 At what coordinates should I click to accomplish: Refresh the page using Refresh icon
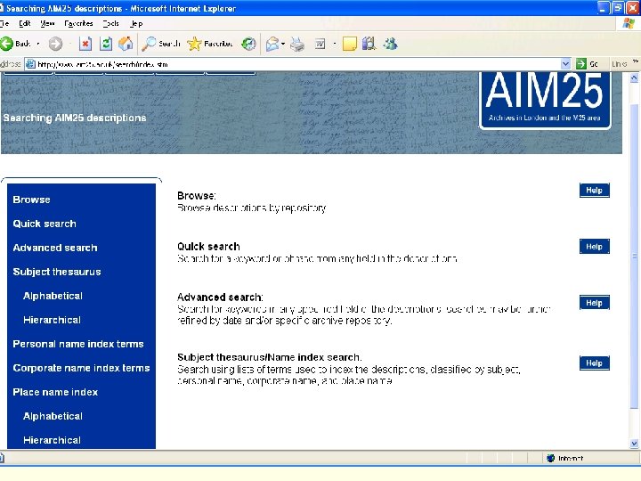[x=106, y=44]
